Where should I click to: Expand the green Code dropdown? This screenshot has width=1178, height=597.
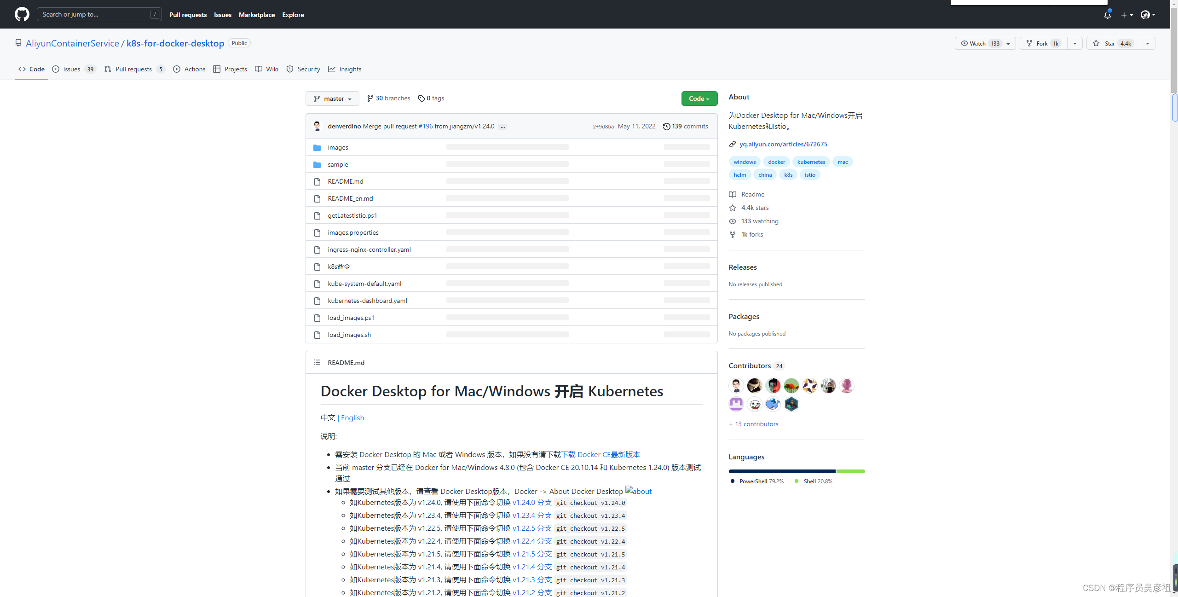(x=699, y=98)
